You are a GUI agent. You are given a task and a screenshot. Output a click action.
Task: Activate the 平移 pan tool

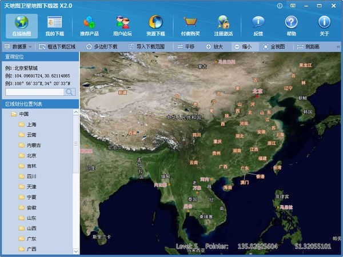185,46
